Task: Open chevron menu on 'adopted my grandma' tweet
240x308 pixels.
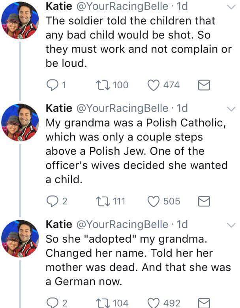Action: 230,225
